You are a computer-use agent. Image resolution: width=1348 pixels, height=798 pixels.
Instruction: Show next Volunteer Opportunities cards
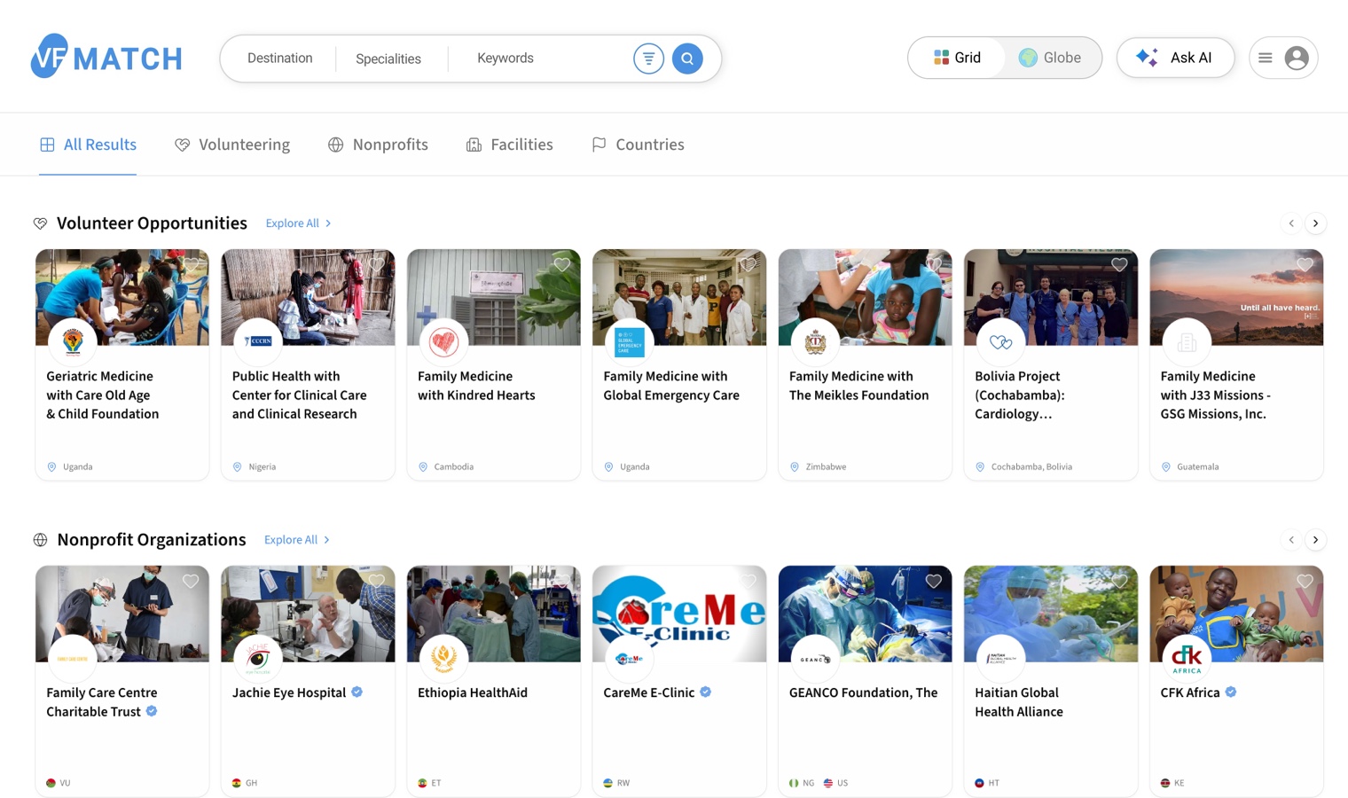pos(1316,223)
